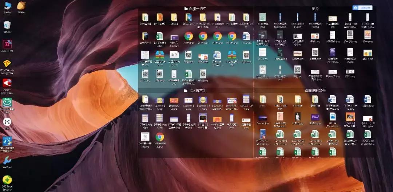Open Chrome PDF starting with 10 in @加一 PPT
This screenshot has height=192, width=393.
coord(232,36)
